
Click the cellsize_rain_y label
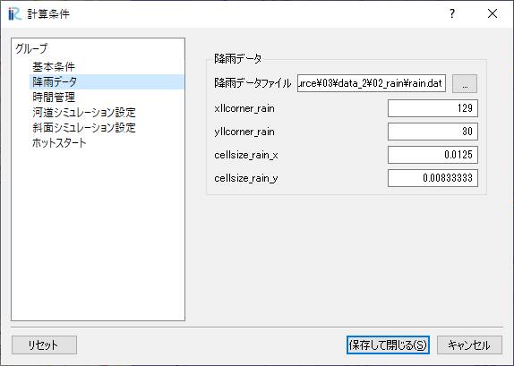[x=246, y=178]
